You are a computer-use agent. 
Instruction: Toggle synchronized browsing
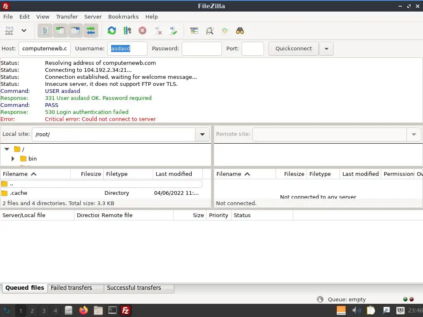[x=224, y=31]
